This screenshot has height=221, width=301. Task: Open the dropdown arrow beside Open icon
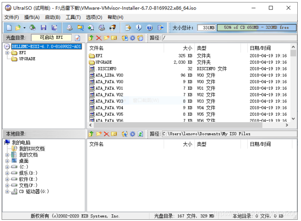[24, 28]
